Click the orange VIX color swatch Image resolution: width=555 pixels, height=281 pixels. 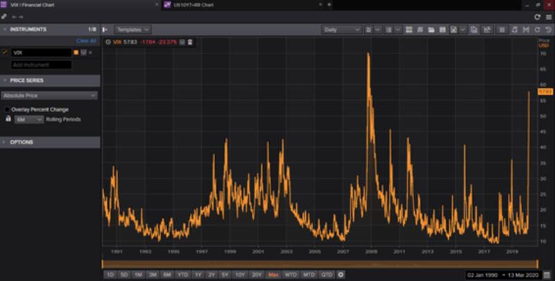[76, 53]
